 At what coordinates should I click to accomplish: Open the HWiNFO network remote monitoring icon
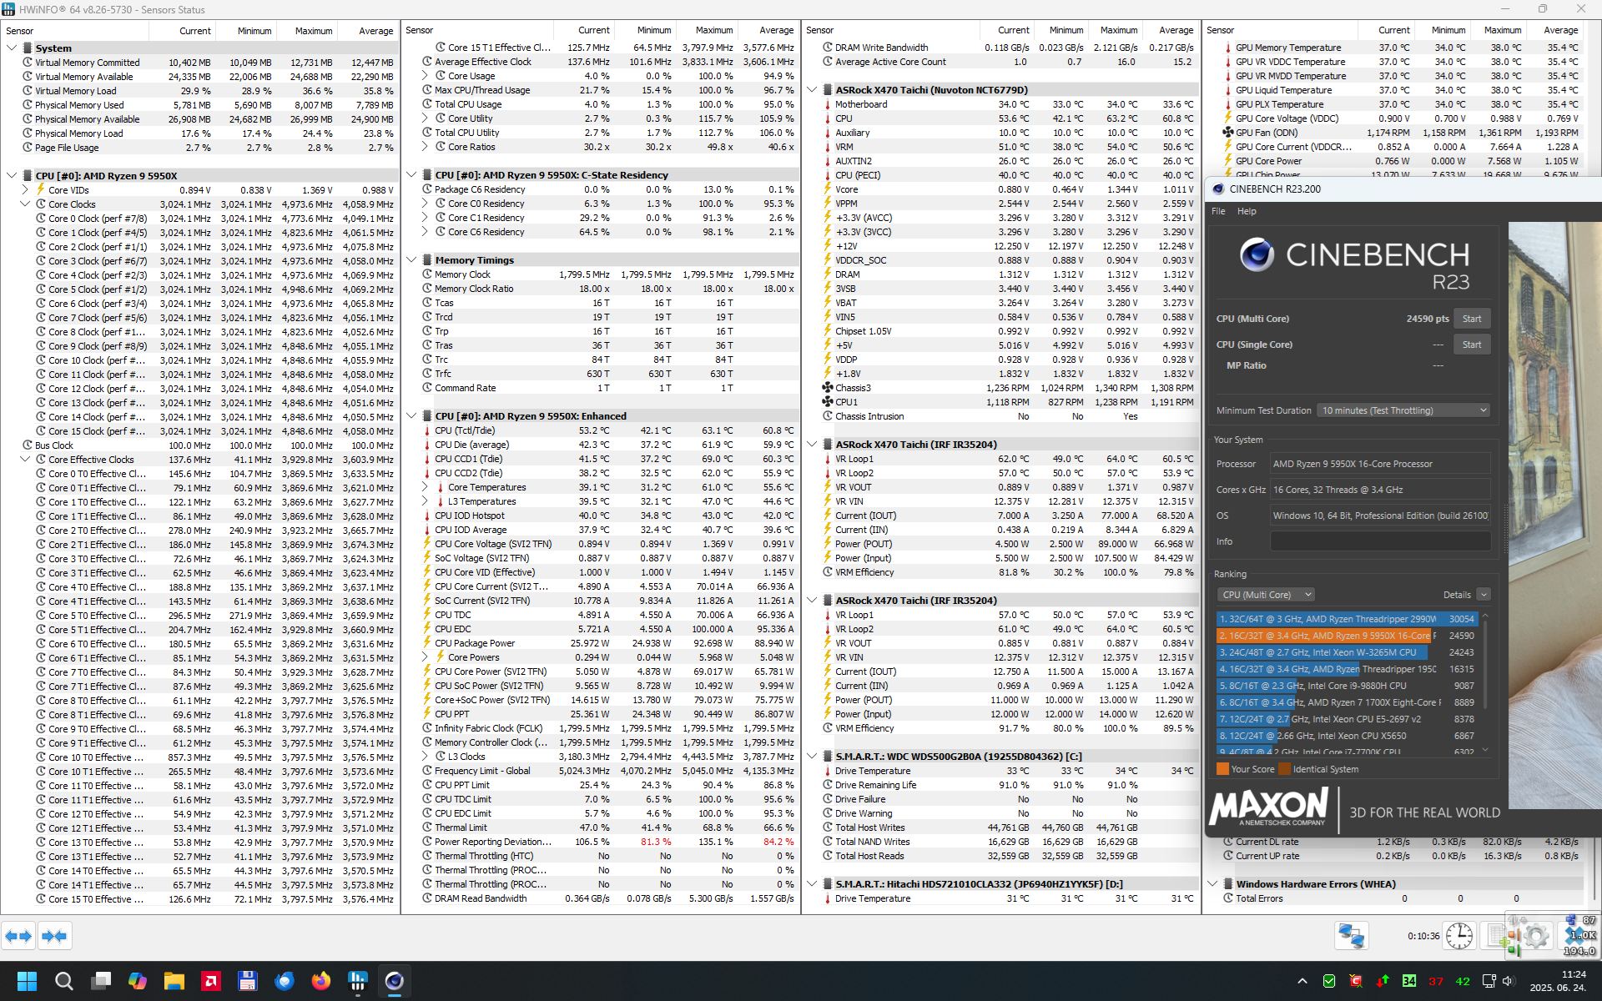(1351, 936)
